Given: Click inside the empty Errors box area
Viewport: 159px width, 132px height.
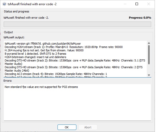Looking at the screenshot, I should pyautogui.click(x=77, y=106).
